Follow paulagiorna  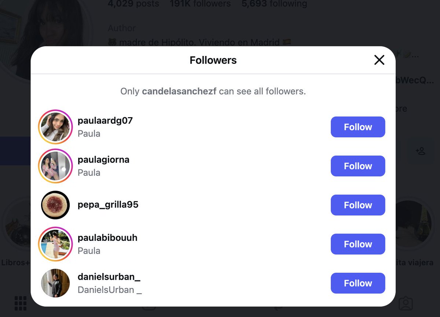click(358, 166)
